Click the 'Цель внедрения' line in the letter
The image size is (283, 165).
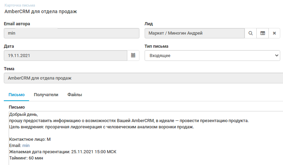pos(101,127)
